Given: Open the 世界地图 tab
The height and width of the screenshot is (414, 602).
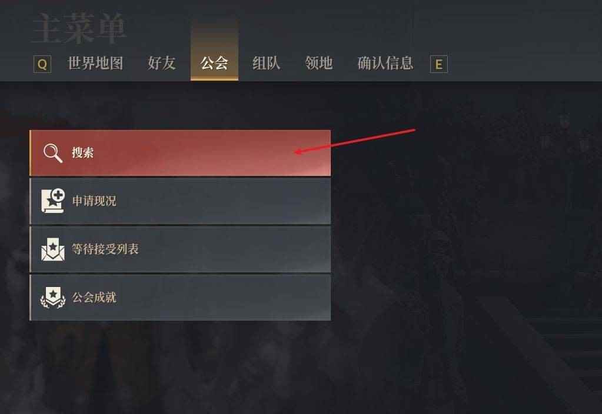Looking at the screenshot, I should (95, 64).
